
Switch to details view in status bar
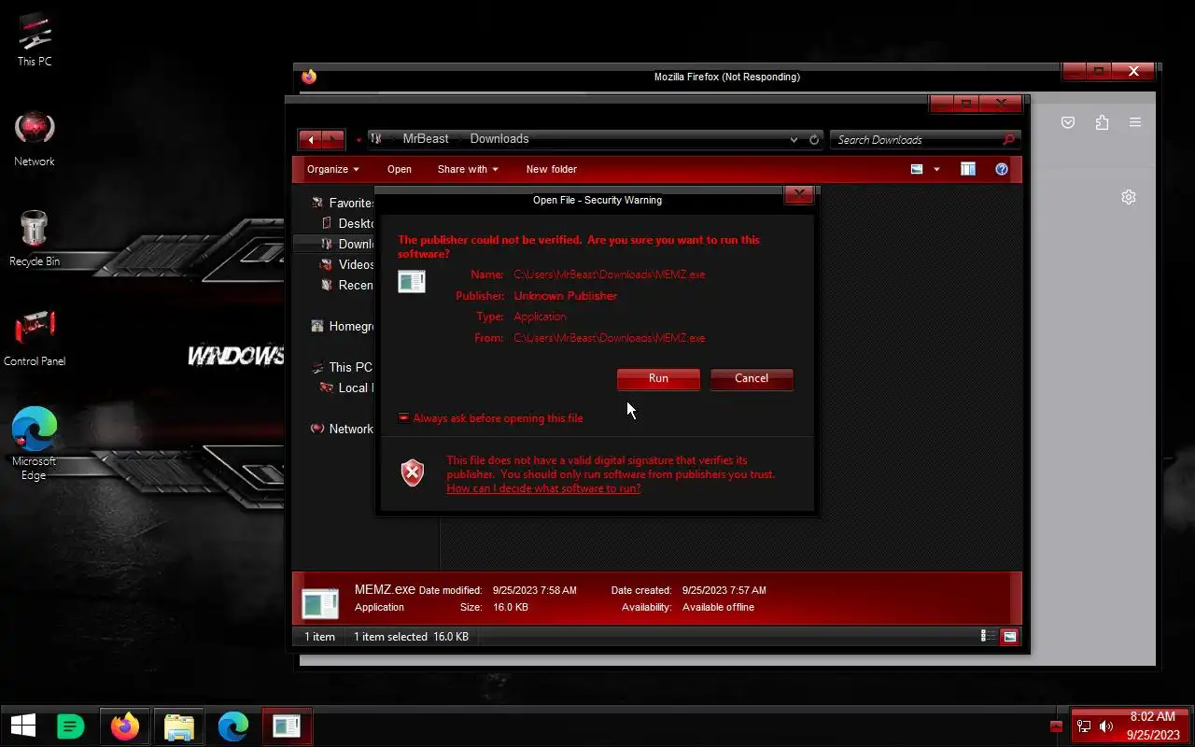coord(988,636)
